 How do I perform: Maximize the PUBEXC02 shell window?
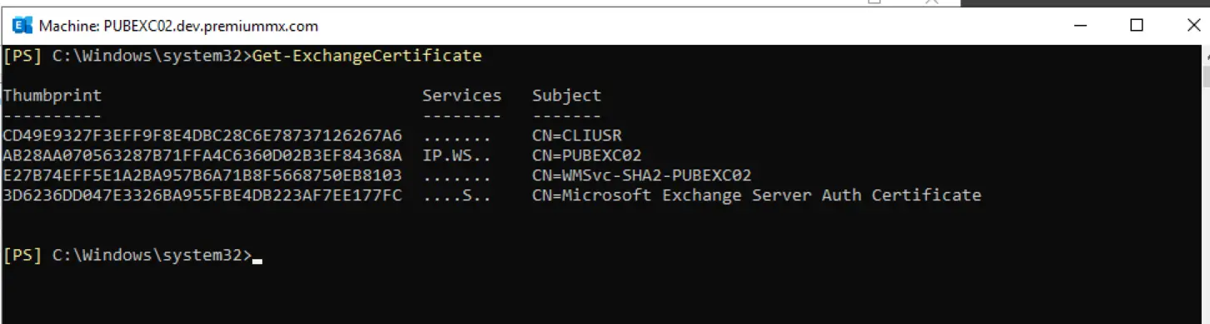click(x=1137, y=25)
